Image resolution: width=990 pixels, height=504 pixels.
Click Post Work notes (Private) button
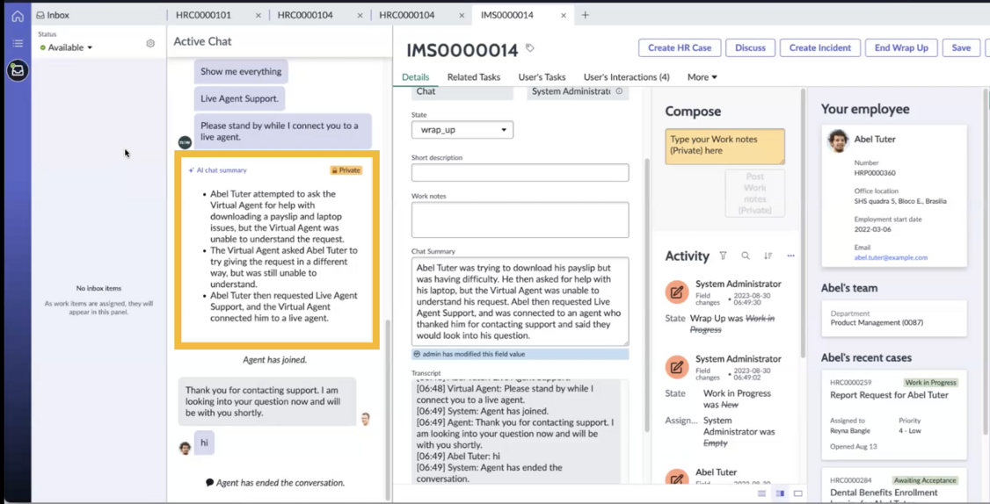[754, 193]
